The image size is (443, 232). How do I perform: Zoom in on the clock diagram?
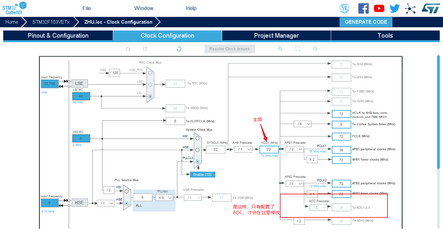coord(280,49)
